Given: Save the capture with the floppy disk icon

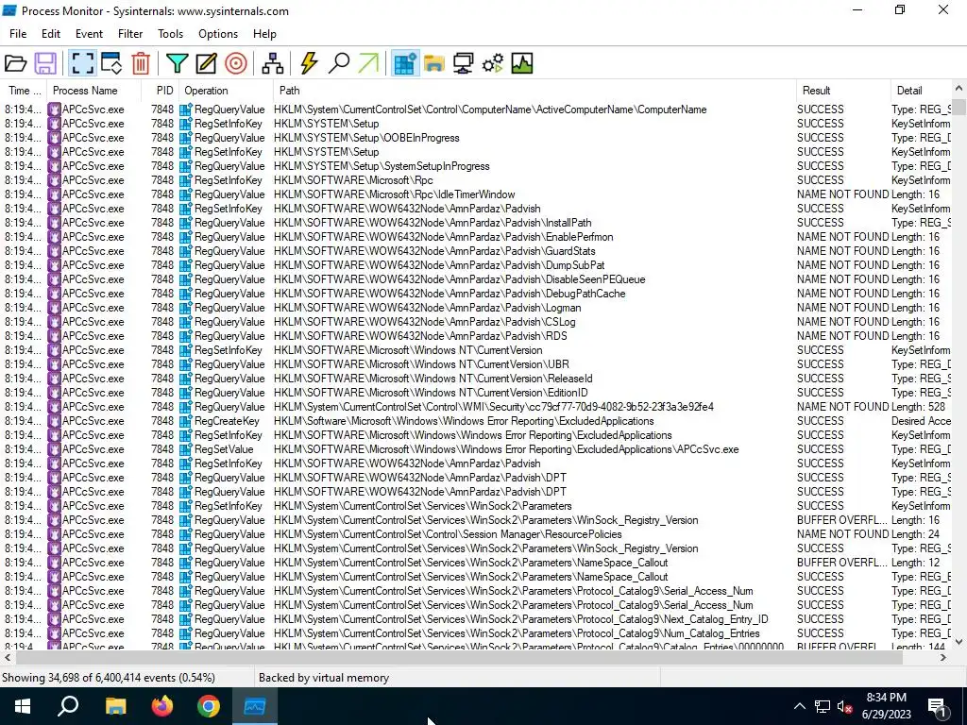Looking at the screenshot, I should 45,63.
